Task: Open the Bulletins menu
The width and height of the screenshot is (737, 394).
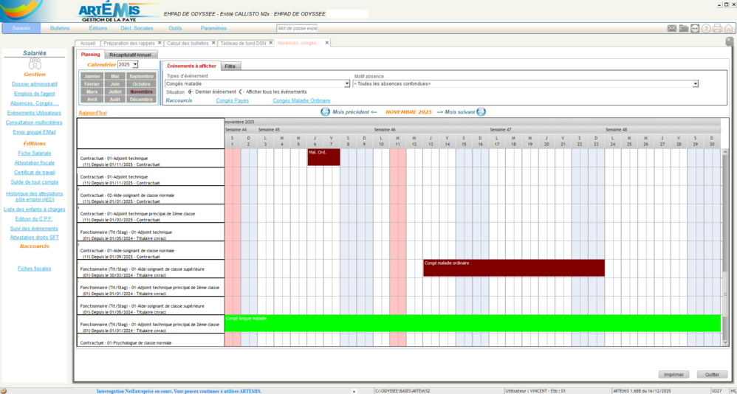Action: [60, 28]
